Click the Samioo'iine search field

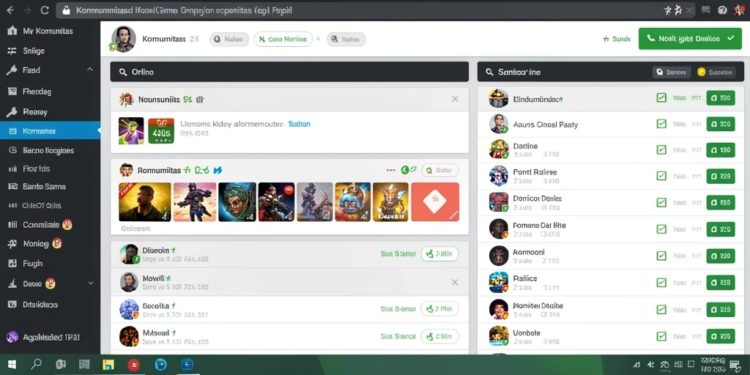click(x=565, y=72)
